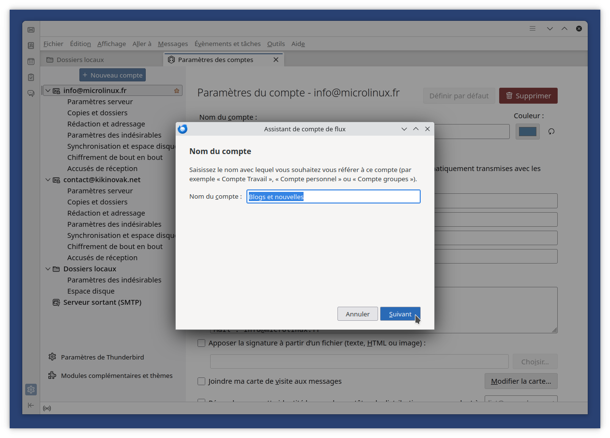610x438 pixels.
Task: Open the Chat sidebar icon
Action: coord(31,93)
